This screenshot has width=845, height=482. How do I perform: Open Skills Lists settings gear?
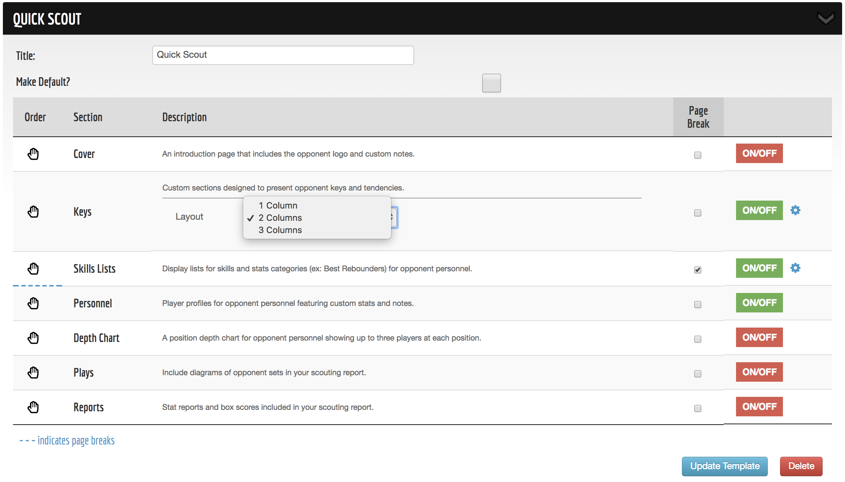click(x=795, y=268)
